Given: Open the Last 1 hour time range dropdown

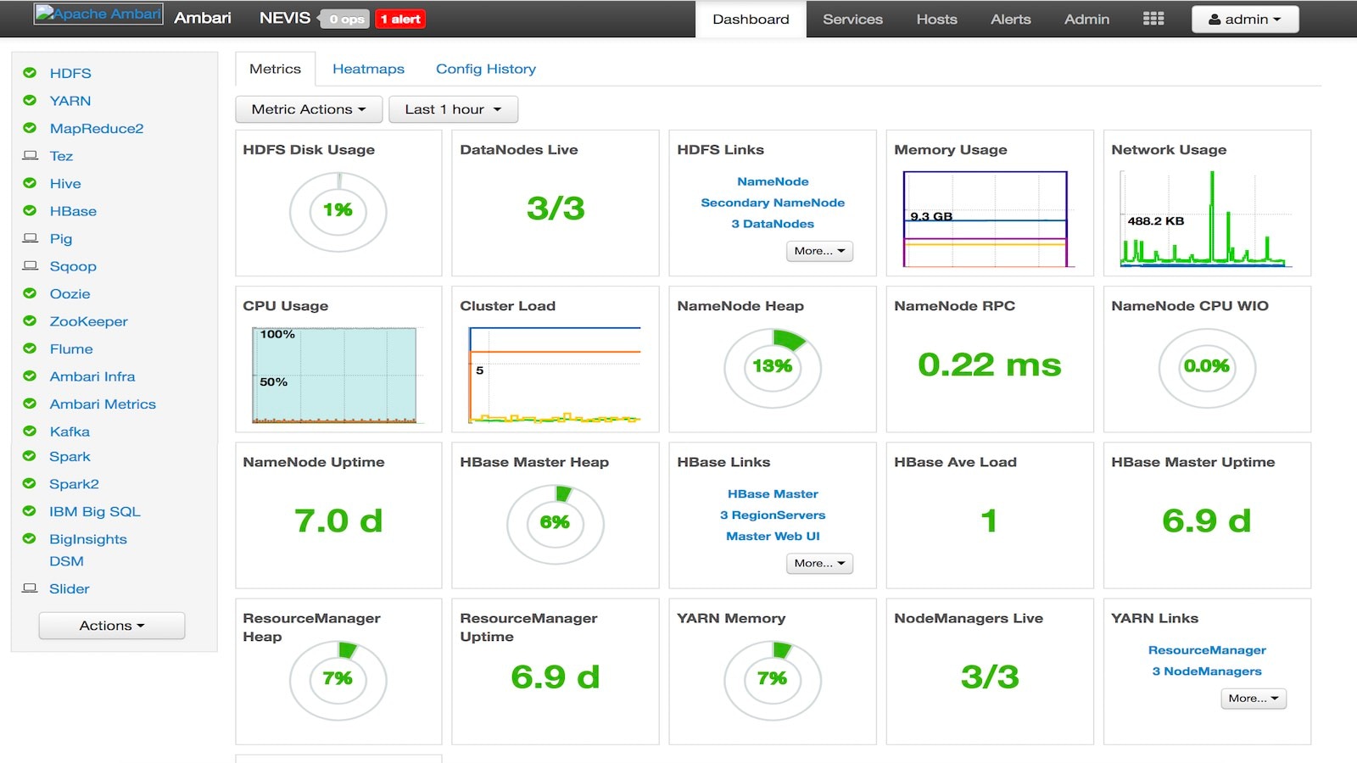Looking at the screenshot, I should point(453,109).
